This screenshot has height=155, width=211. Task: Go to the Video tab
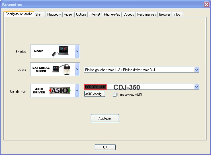68,14
